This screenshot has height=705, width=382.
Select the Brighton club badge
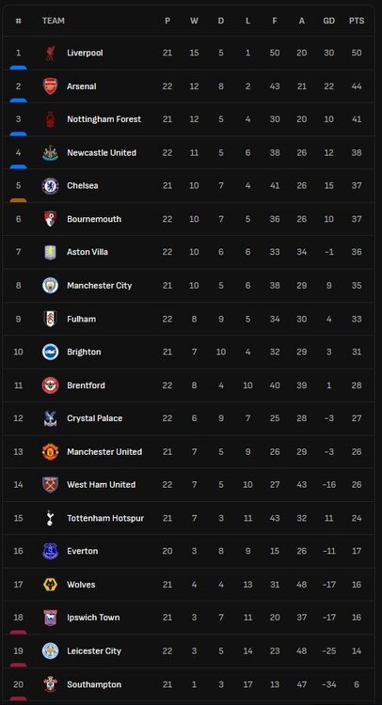[50, 352]
